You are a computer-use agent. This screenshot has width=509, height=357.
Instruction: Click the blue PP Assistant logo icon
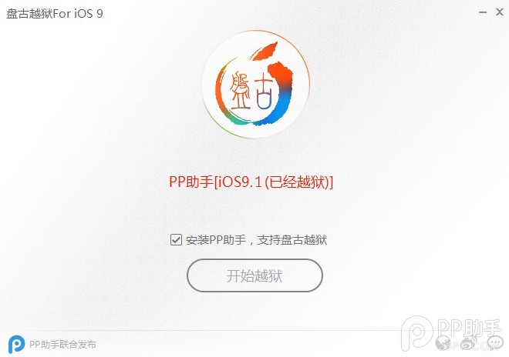coord(16,344)
